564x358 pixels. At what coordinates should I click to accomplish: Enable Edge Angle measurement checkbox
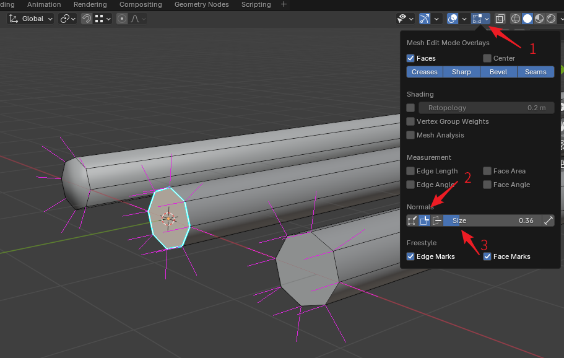[x=410, y=185]
